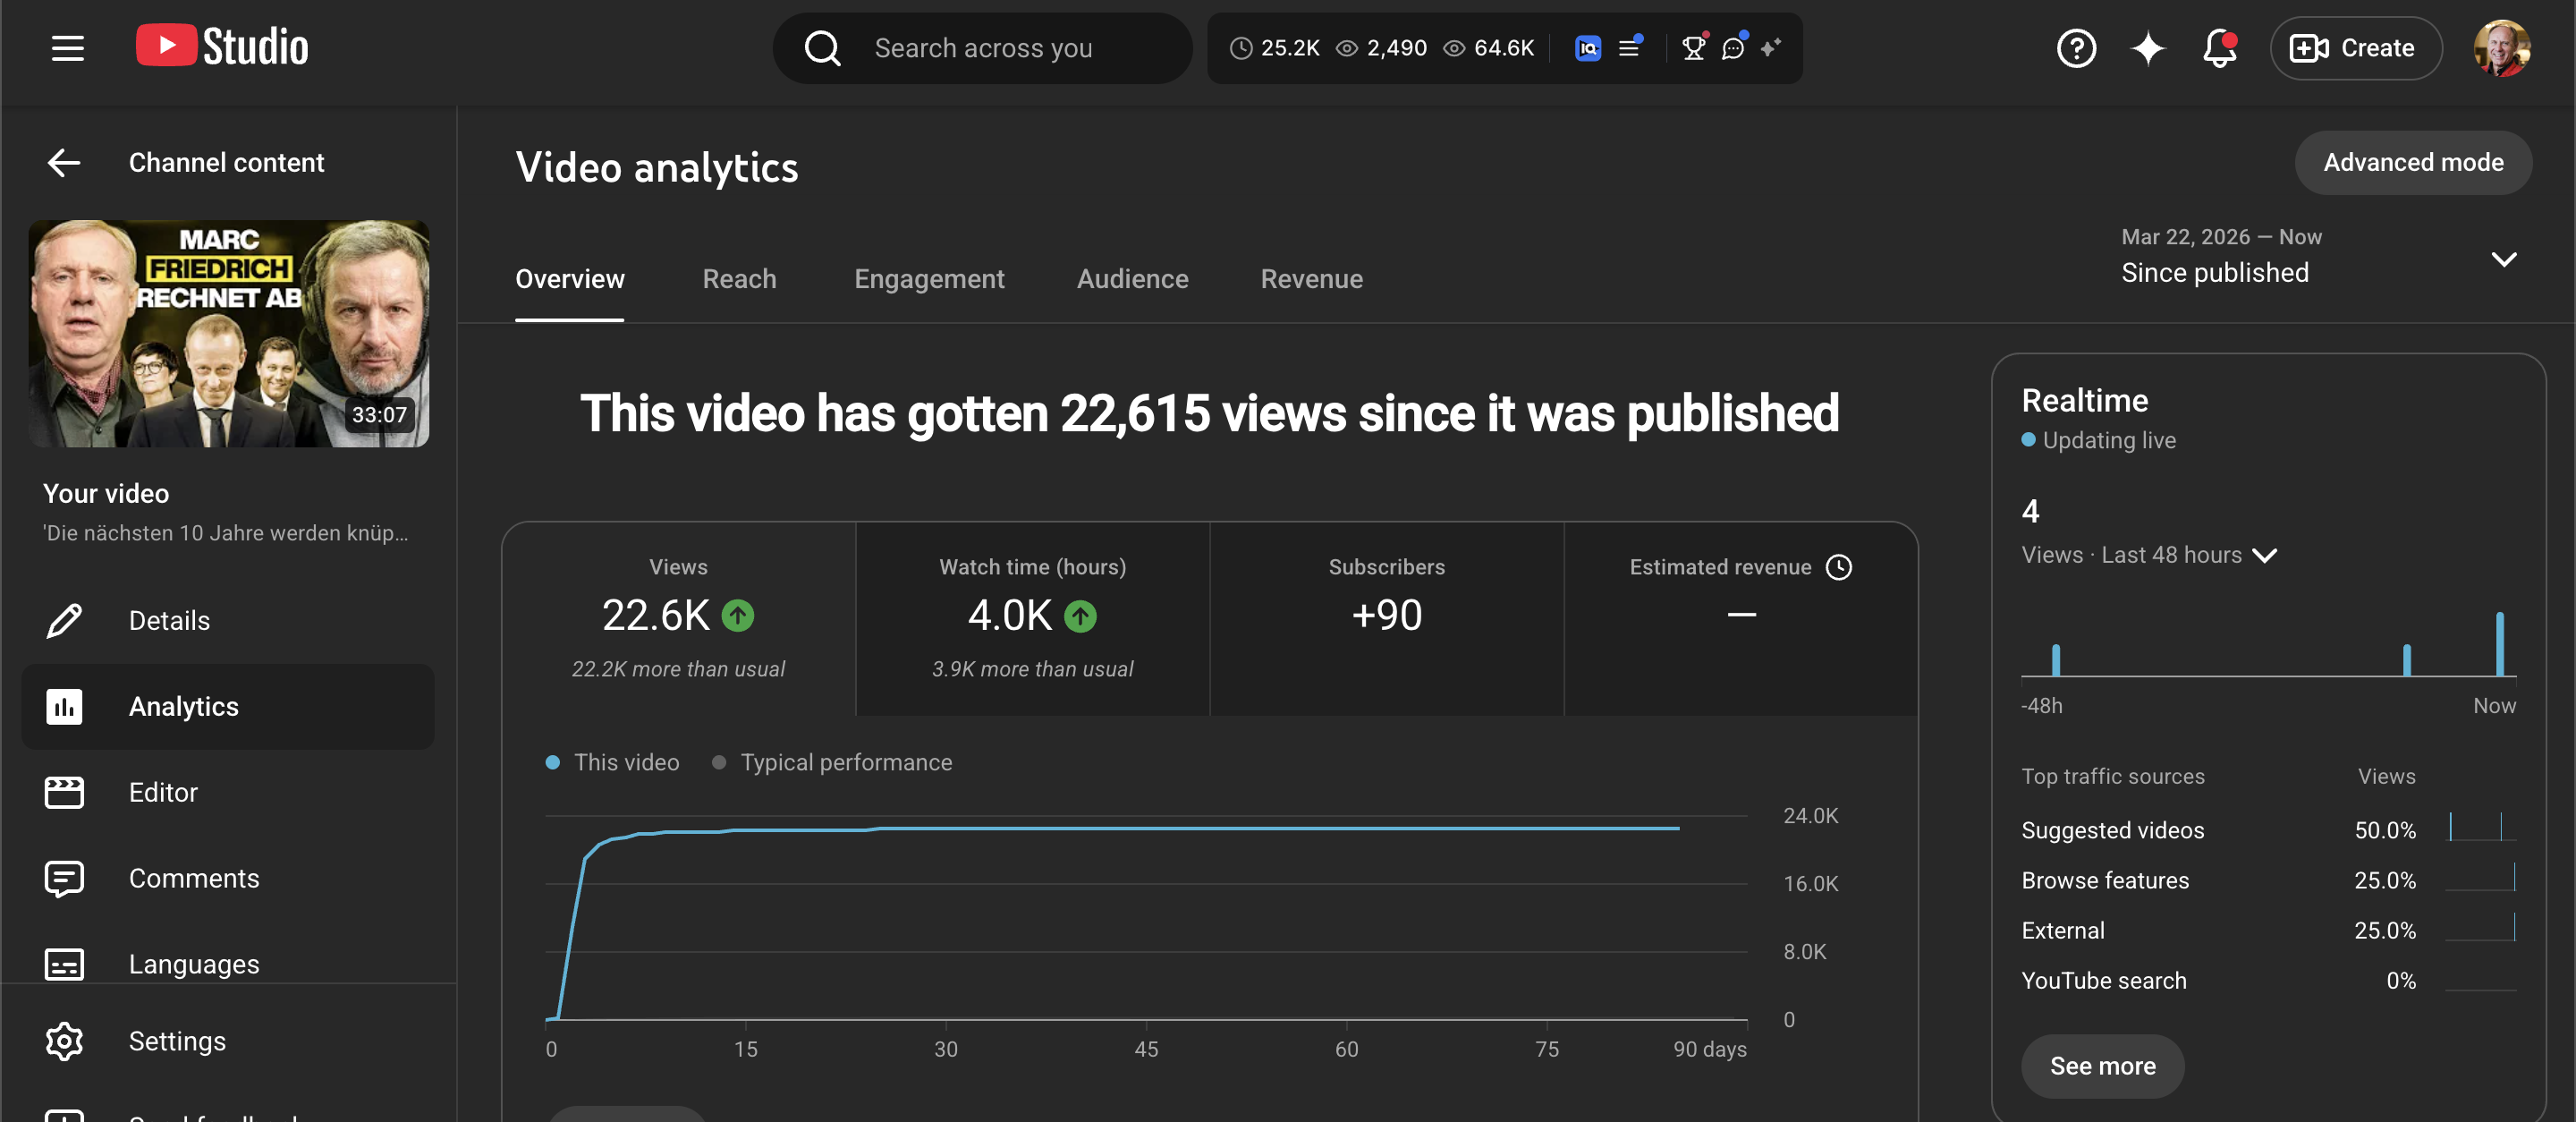
Task: Select the Watch time (hours) metric card
Action: click(1032, 618)
